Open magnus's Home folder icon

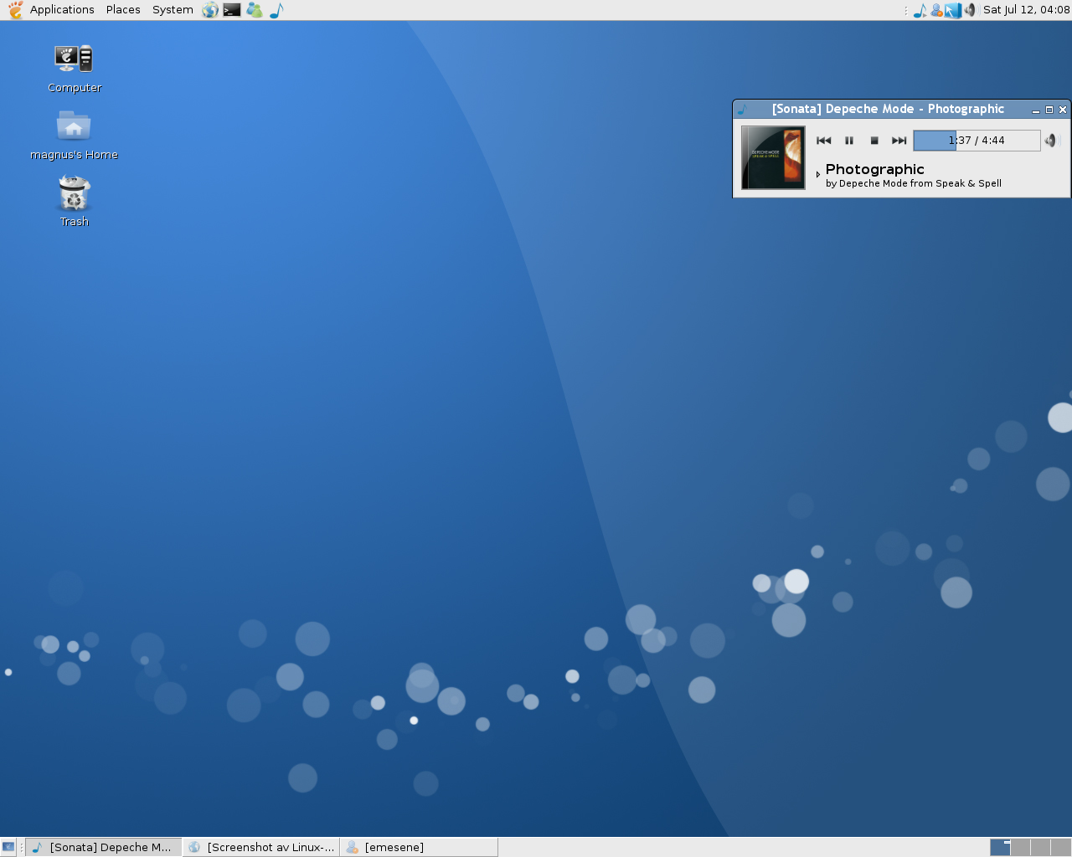(74, 136)
